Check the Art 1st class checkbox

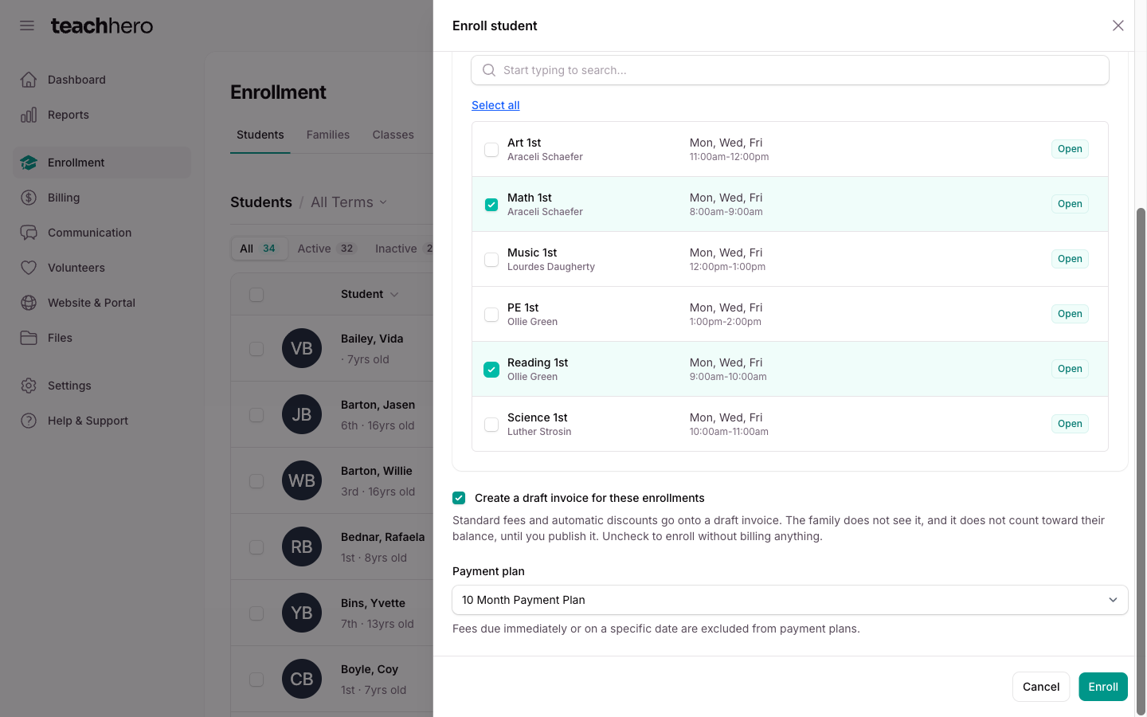[x=491, y=150]
